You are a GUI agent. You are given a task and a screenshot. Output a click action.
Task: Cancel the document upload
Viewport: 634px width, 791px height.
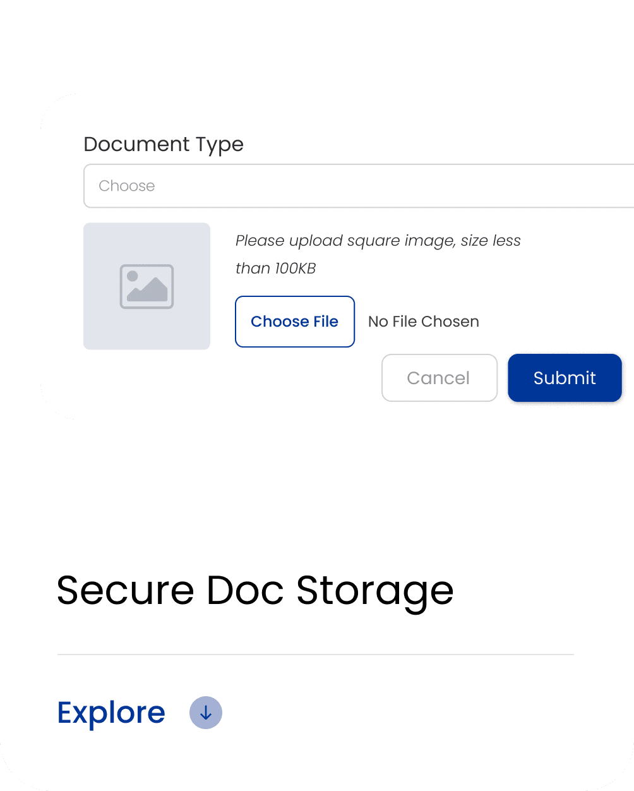pos(440,378)
